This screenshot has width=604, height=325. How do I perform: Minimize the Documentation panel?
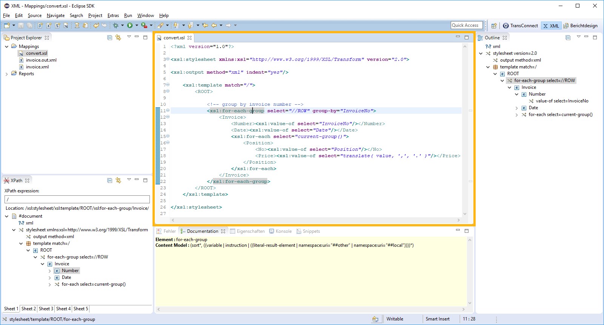click(x=458, y=230)
